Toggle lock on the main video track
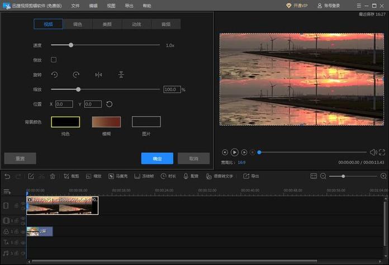The width and height of the screenshot is (389, 265). [16, 205]
